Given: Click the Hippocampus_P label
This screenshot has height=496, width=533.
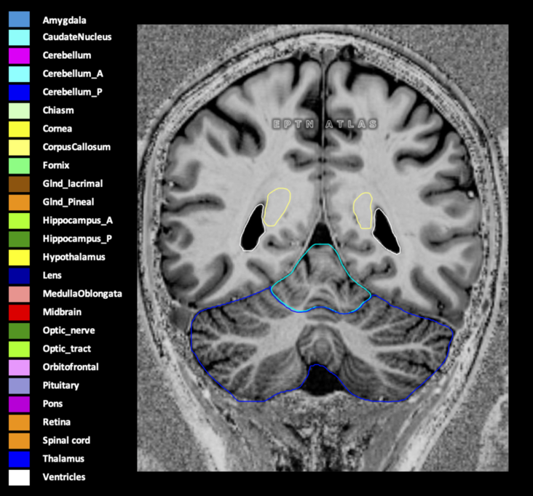Looking at the screenshot, I should (77, 239).
